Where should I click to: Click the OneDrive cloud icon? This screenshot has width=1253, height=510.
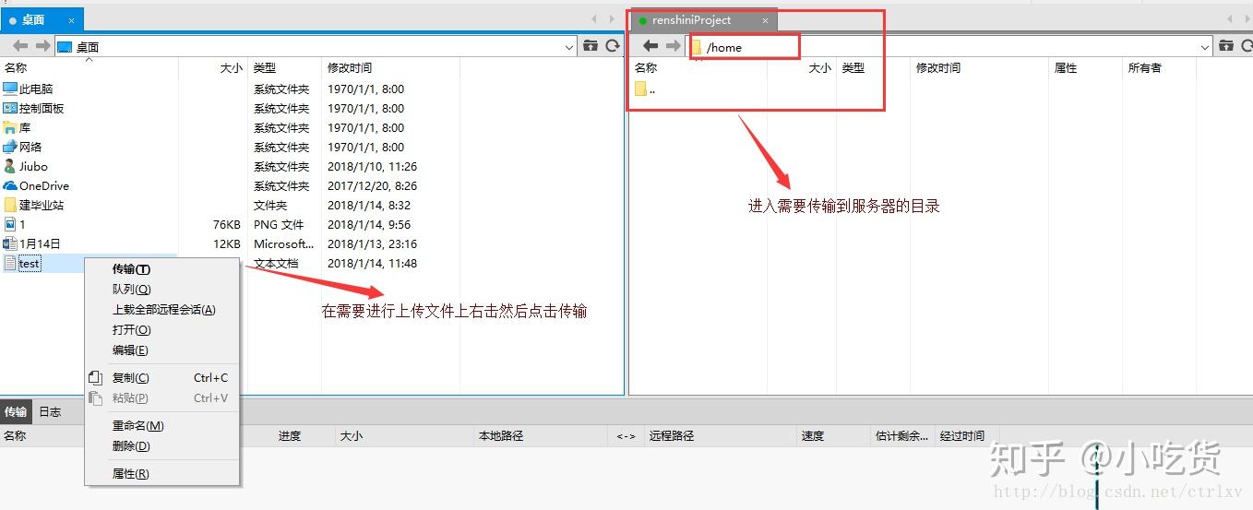pyautogui.click(x=10, y=185)
